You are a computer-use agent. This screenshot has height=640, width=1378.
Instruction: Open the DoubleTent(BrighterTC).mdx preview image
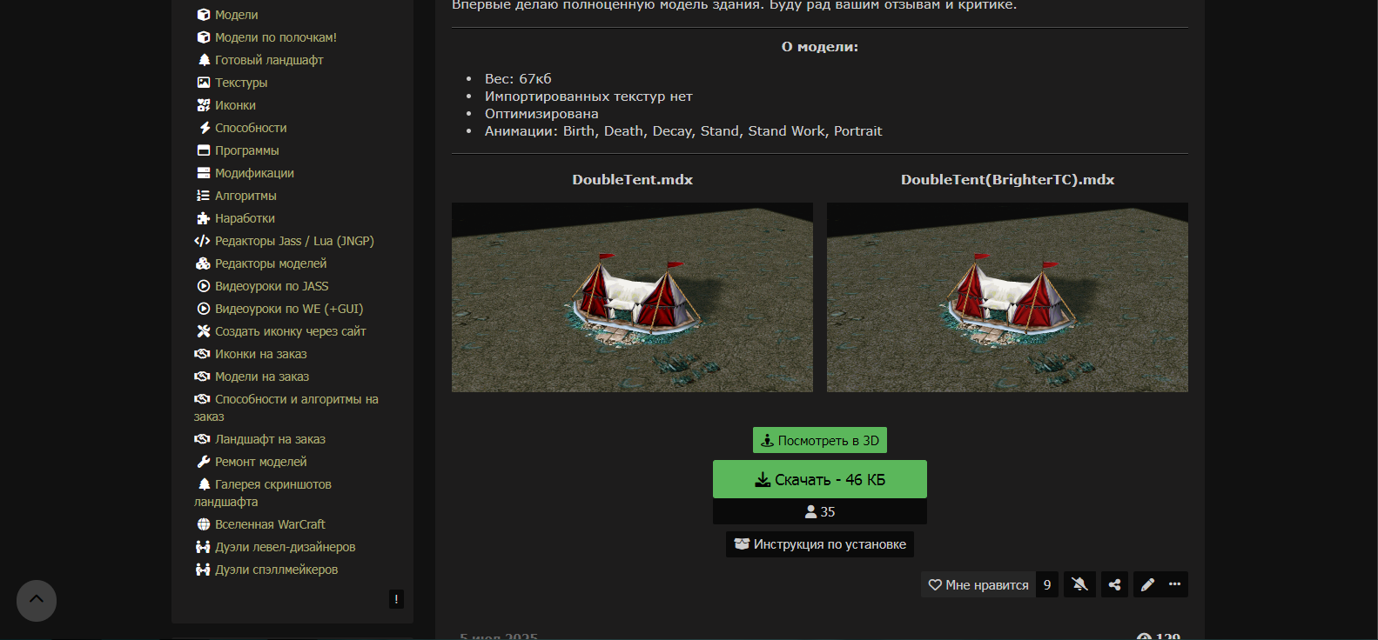point(1007,297)
